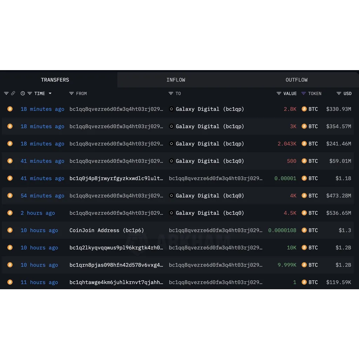Click the VALUE column filter icon
Image resolution: width=359 pixels, height=359 pixels.
[x=279, y=93]
